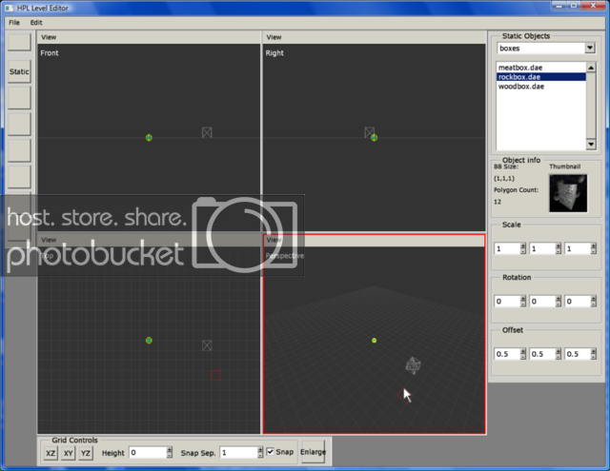The width and height of the screenshot is (610, 471).
Task: Disable the Snap checkbox
Action: (270, 452)
